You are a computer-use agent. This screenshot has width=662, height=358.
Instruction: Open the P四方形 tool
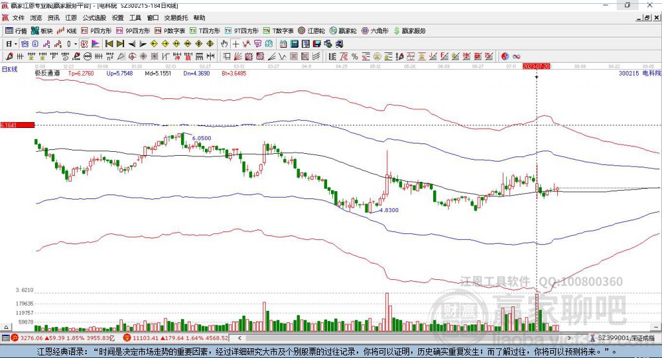[96, 31]
